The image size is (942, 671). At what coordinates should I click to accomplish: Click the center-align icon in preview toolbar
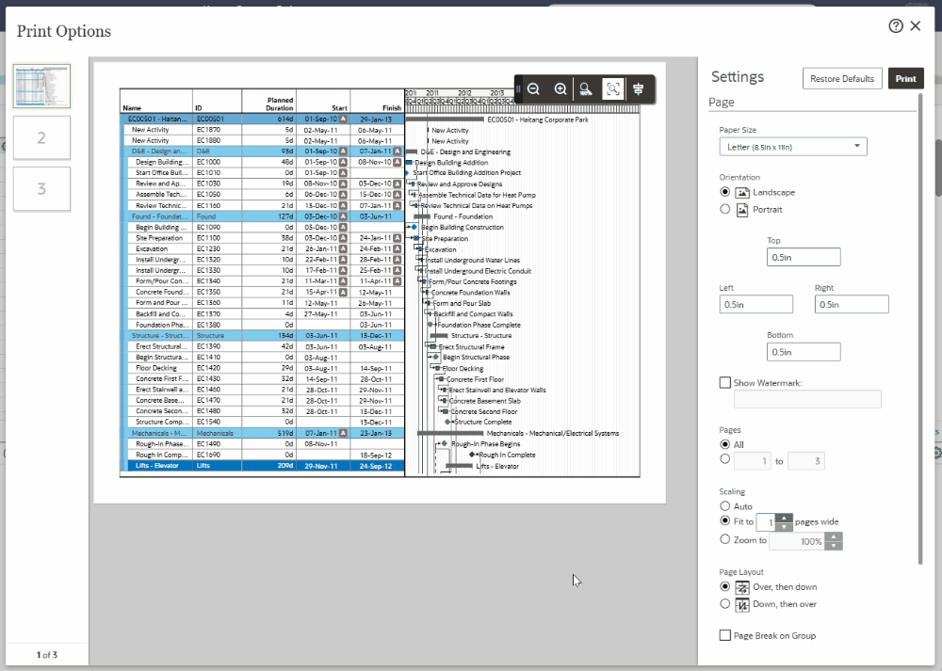pos(639,89)
